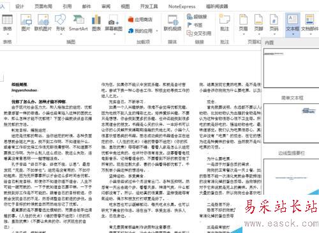
Task: Expand the arrow under 表格
Action: click(7, 34)
